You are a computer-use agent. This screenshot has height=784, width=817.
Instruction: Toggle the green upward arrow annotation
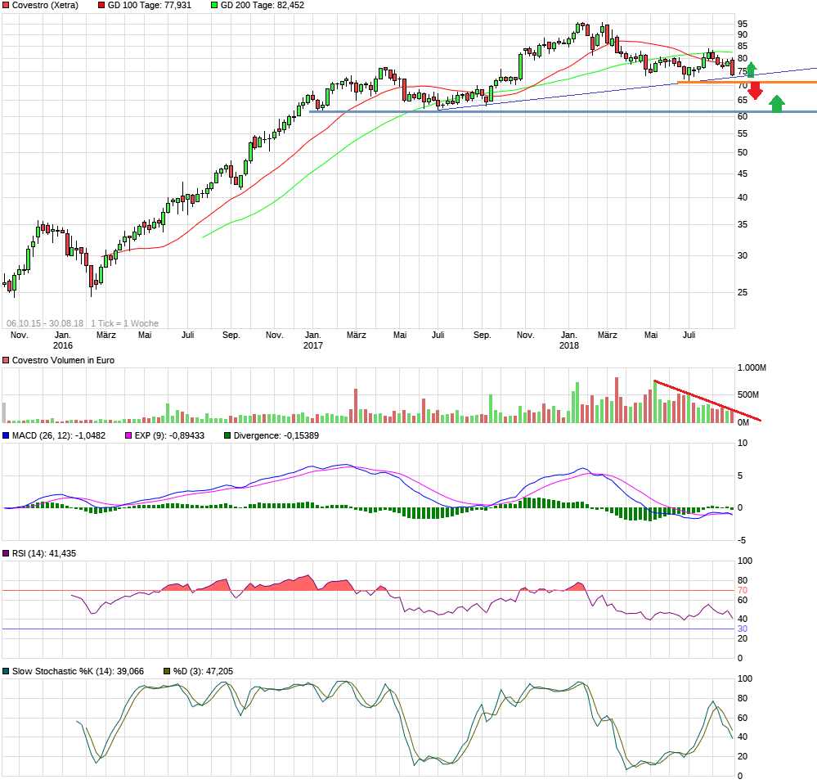[775, 103]
